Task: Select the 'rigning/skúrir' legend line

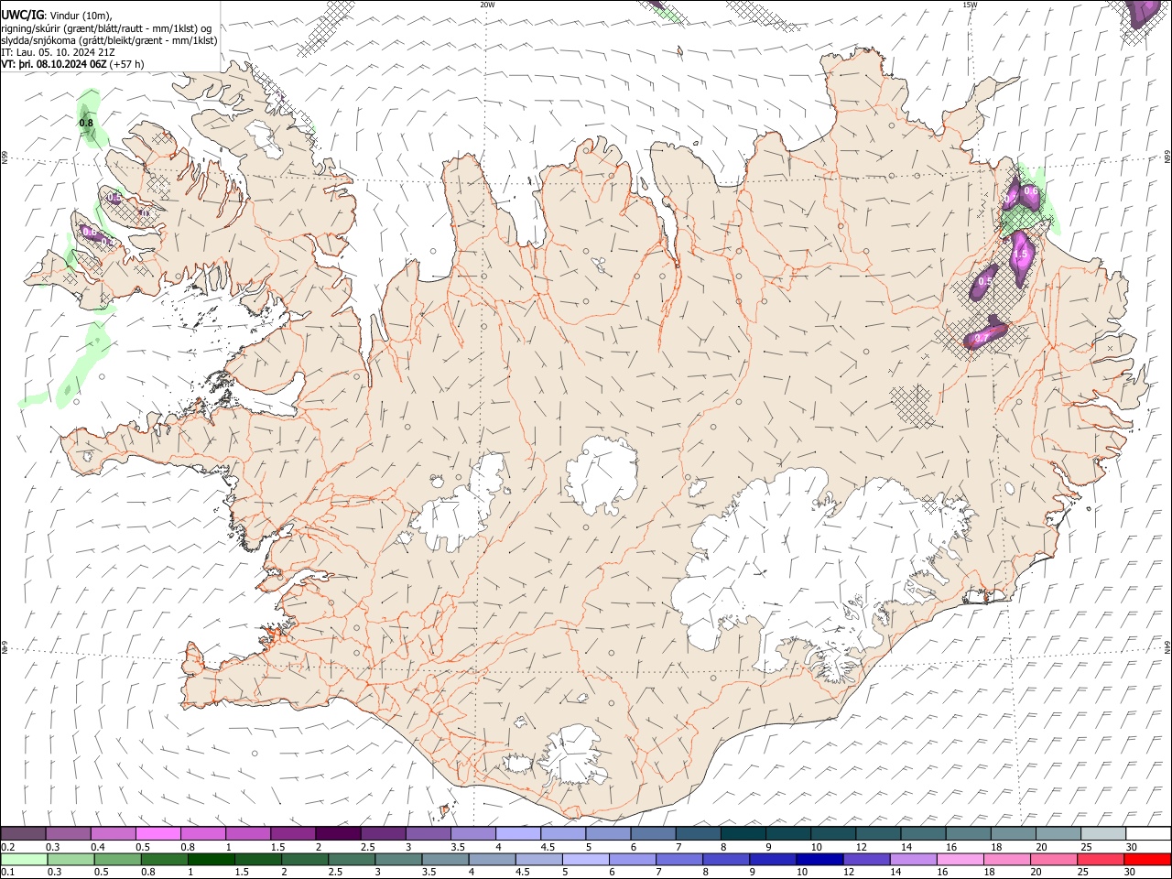Action: tap(107, 27)
